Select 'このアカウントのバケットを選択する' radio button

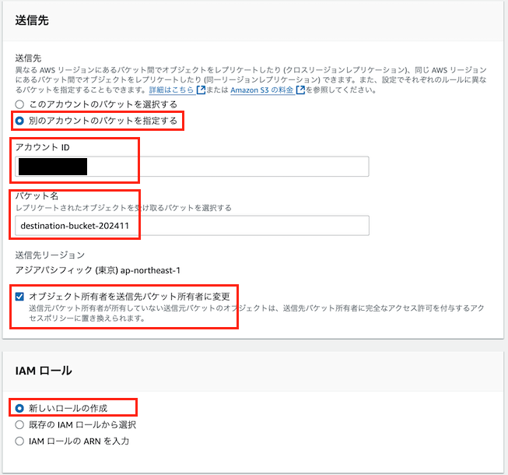[x=19, y=104]
